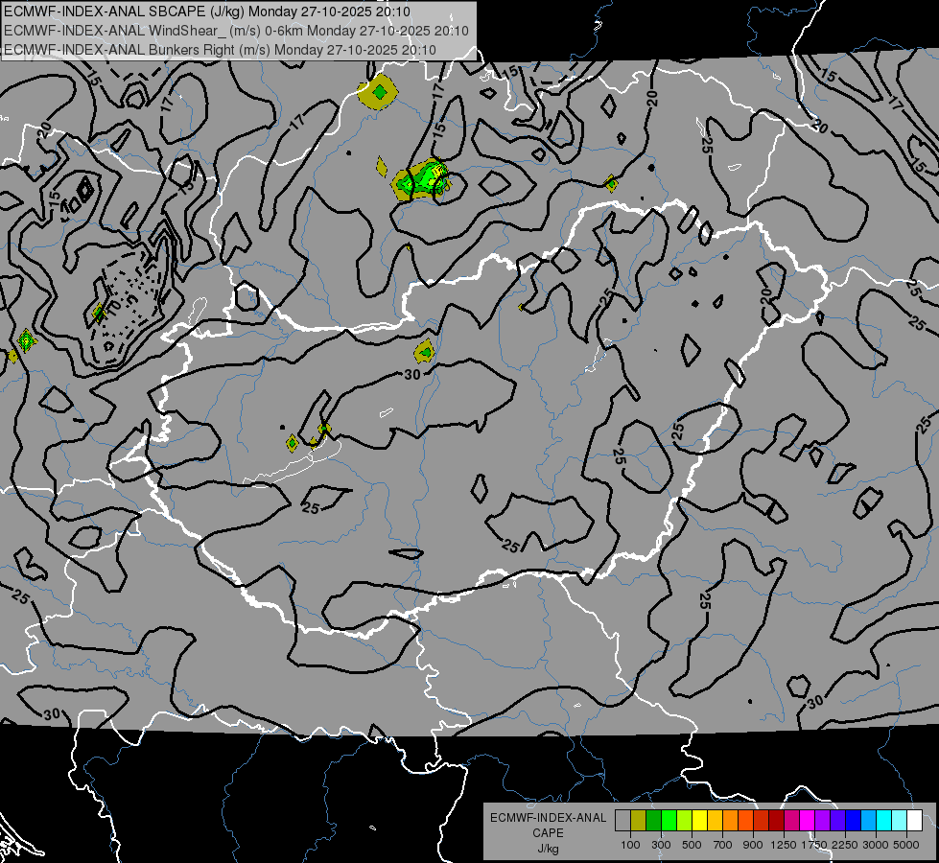The height and width of the screenshot is (863, 939).
Task: Select the indigo violet legend swatch
Action: [838, 820]
